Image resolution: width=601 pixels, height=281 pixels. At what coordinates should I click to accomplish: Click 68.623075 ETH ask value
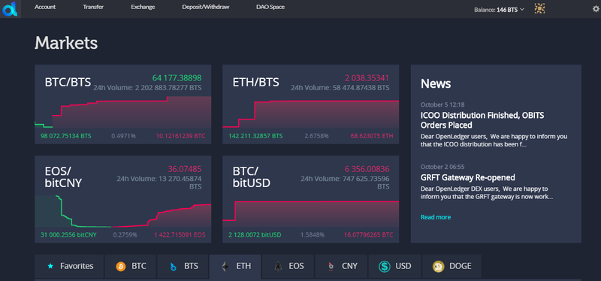coord(372,136)
